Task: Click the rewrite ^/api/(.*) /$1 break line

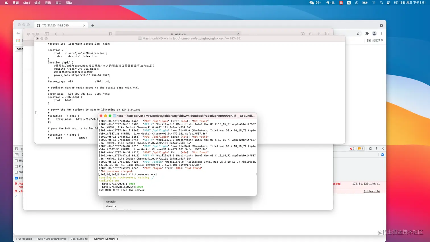Action: (x=77, y=69)
